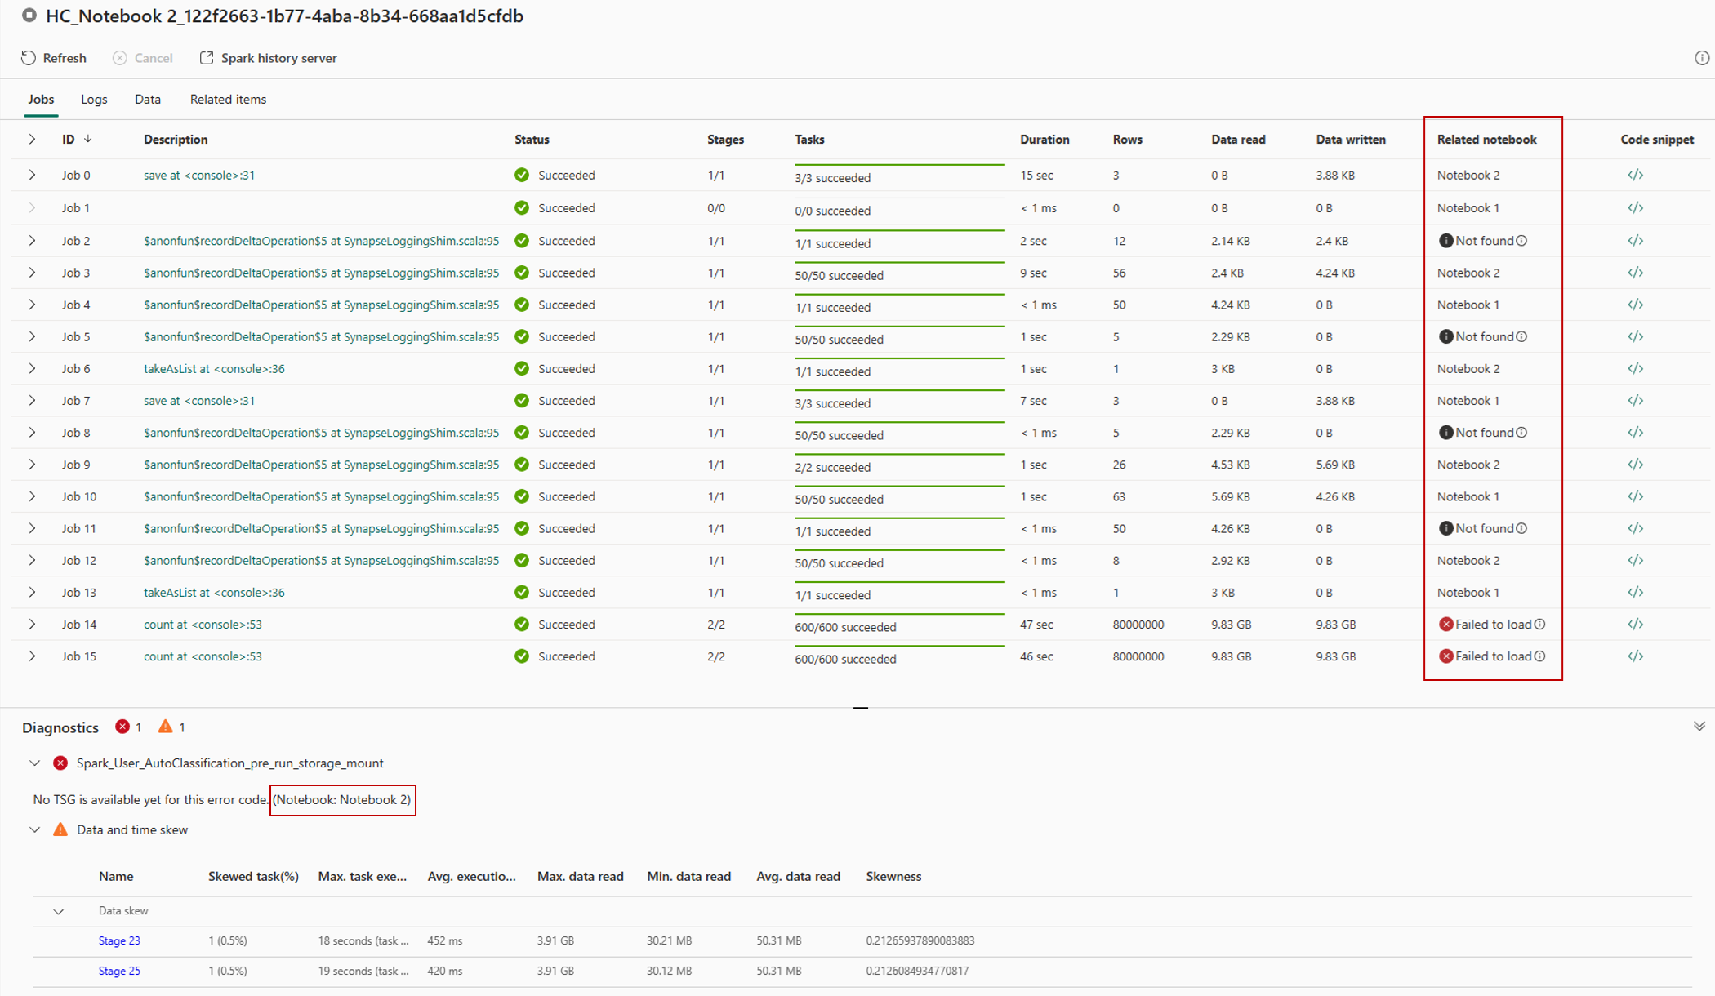The image size is (1715, 996).
Task: Expand the Job 3 row
Action: click(32, 273)
